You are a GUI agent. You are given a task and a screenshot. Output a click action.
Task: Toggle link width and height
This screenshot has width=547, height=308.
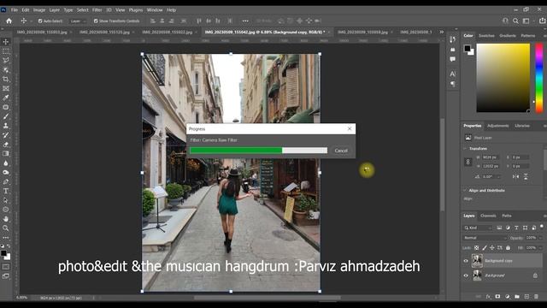[x=468, y=162]
